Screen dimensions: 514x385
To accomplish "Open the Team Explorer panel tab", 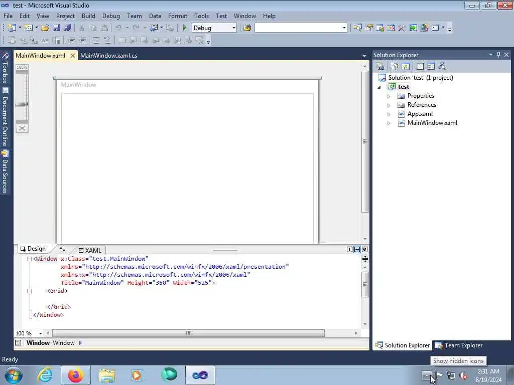I will [x=459, y=345].
